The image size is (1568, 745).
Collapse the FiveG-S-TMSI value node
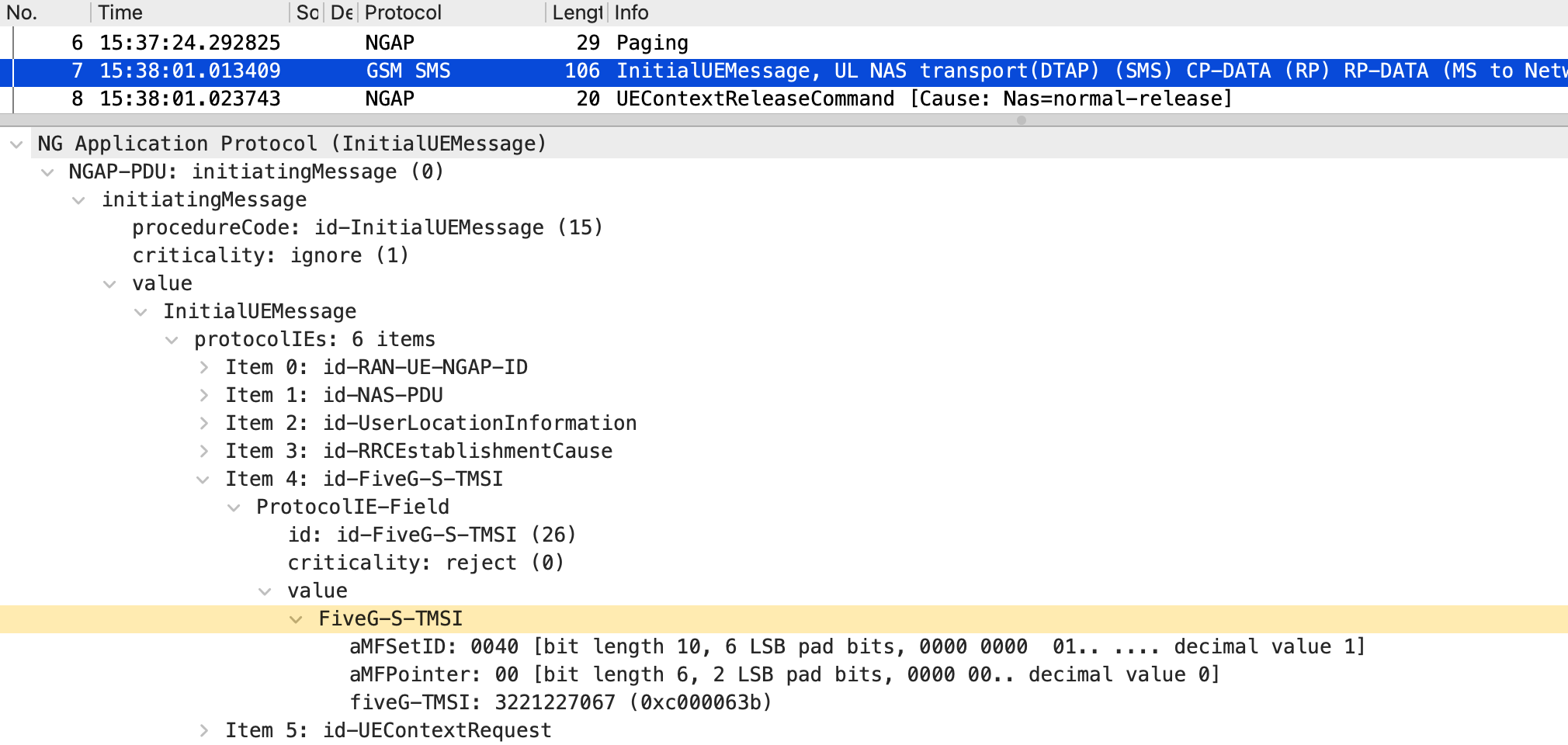[x=296, y=619]
